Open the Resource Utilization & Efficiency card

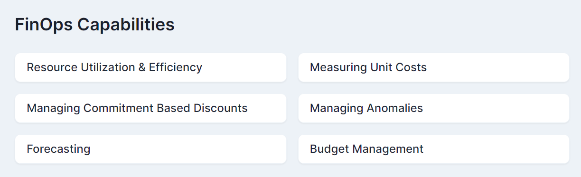point(150,67)
